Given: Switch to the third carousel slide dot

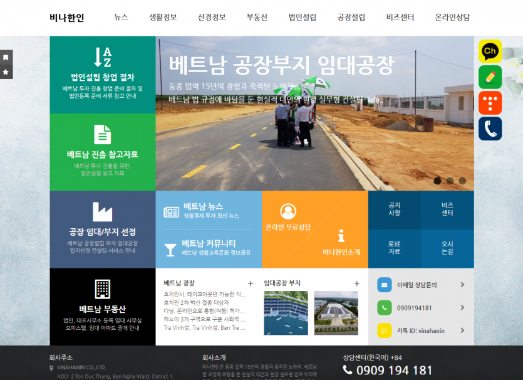Looking at the screenshot, I should pyautogui.click(x=462, y=181).
